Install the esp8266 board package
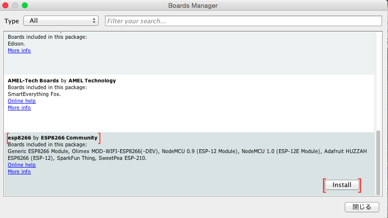This screenshot has height=218, width=388. click(342, 185)
